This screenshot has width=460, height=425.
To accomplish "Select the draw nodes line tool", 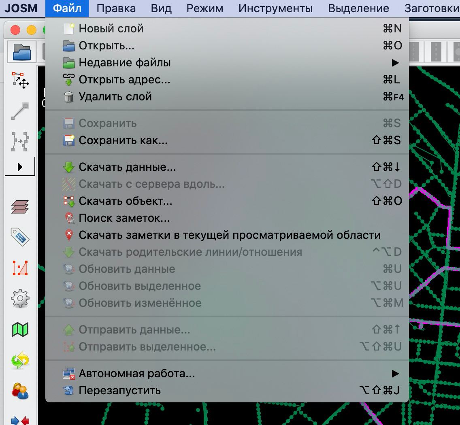I will tap(20, 111).
